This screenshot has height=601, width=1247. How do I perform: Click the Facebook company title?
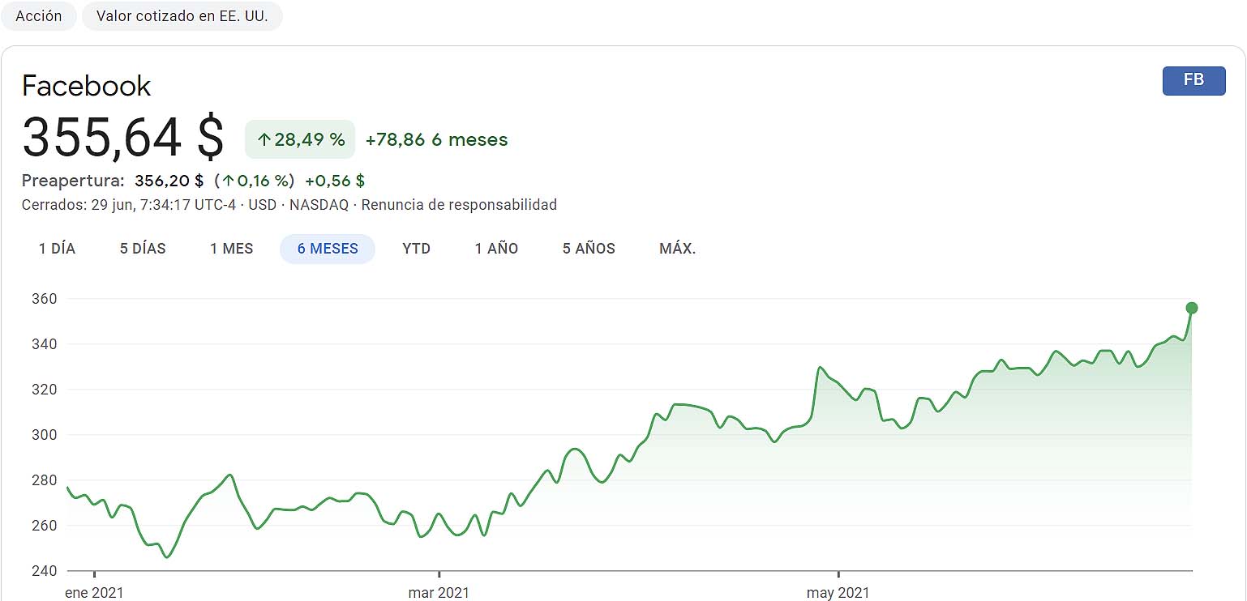click(87, 86)
